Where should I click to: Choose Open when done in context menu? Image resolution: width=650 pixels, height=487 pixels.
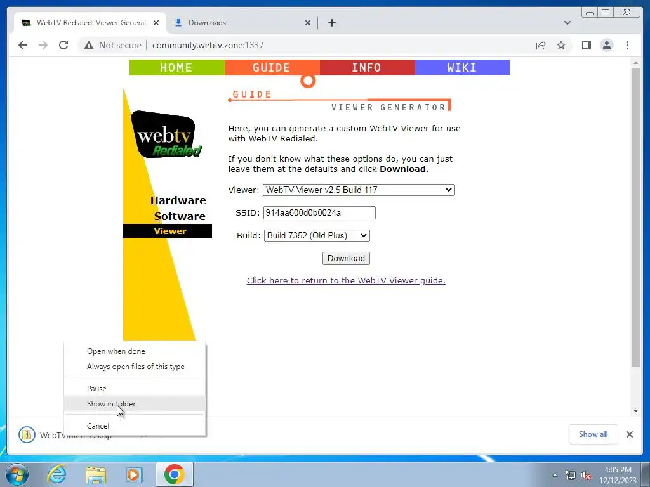[x=135, y=351]
